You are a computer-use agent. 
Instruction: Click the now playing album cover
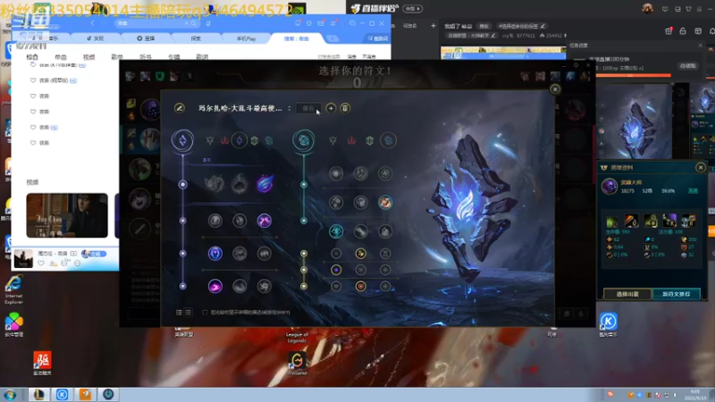click(23, 258)
